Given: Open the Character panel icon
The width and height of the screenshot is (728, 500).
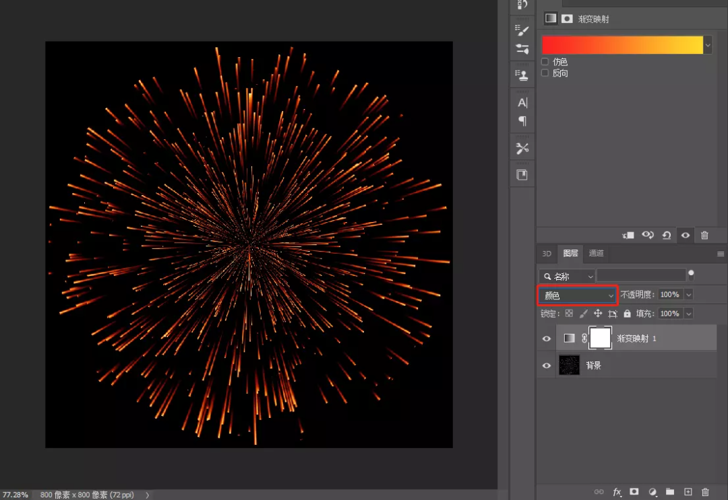Looking at the screenshot, I should coord(522,103).
